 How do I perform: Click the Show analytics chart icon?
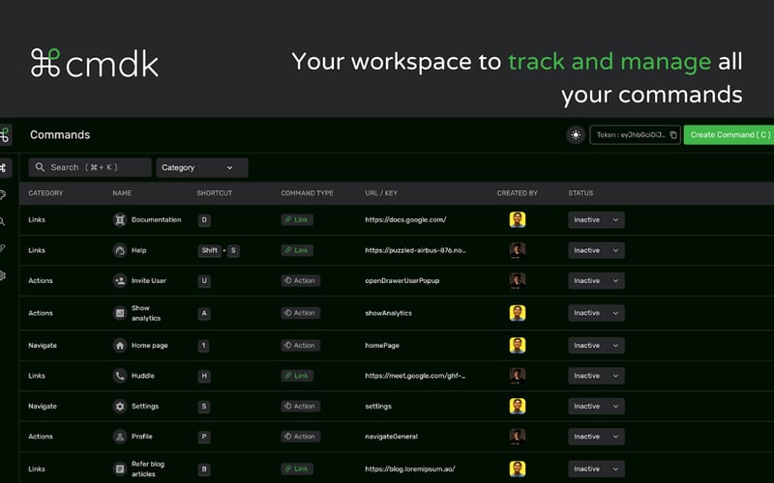click(119, 313)
